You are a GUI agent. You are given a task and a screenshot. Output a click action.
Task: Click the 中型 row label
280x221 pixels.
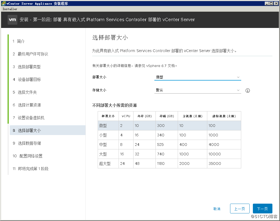[x=103, y=145]
